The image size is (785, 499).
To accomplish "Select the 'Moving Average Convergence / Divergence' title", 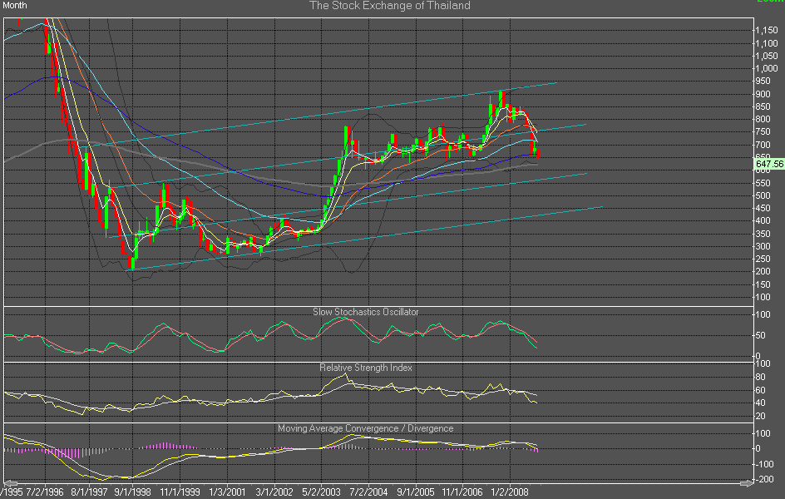I will (x=365, y=428).
